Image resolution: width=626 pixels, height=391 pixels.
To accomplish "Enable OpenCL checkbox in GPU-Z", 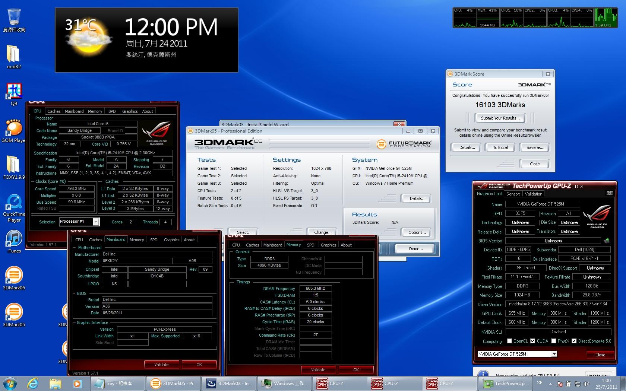I will click(x=509, y=341).
